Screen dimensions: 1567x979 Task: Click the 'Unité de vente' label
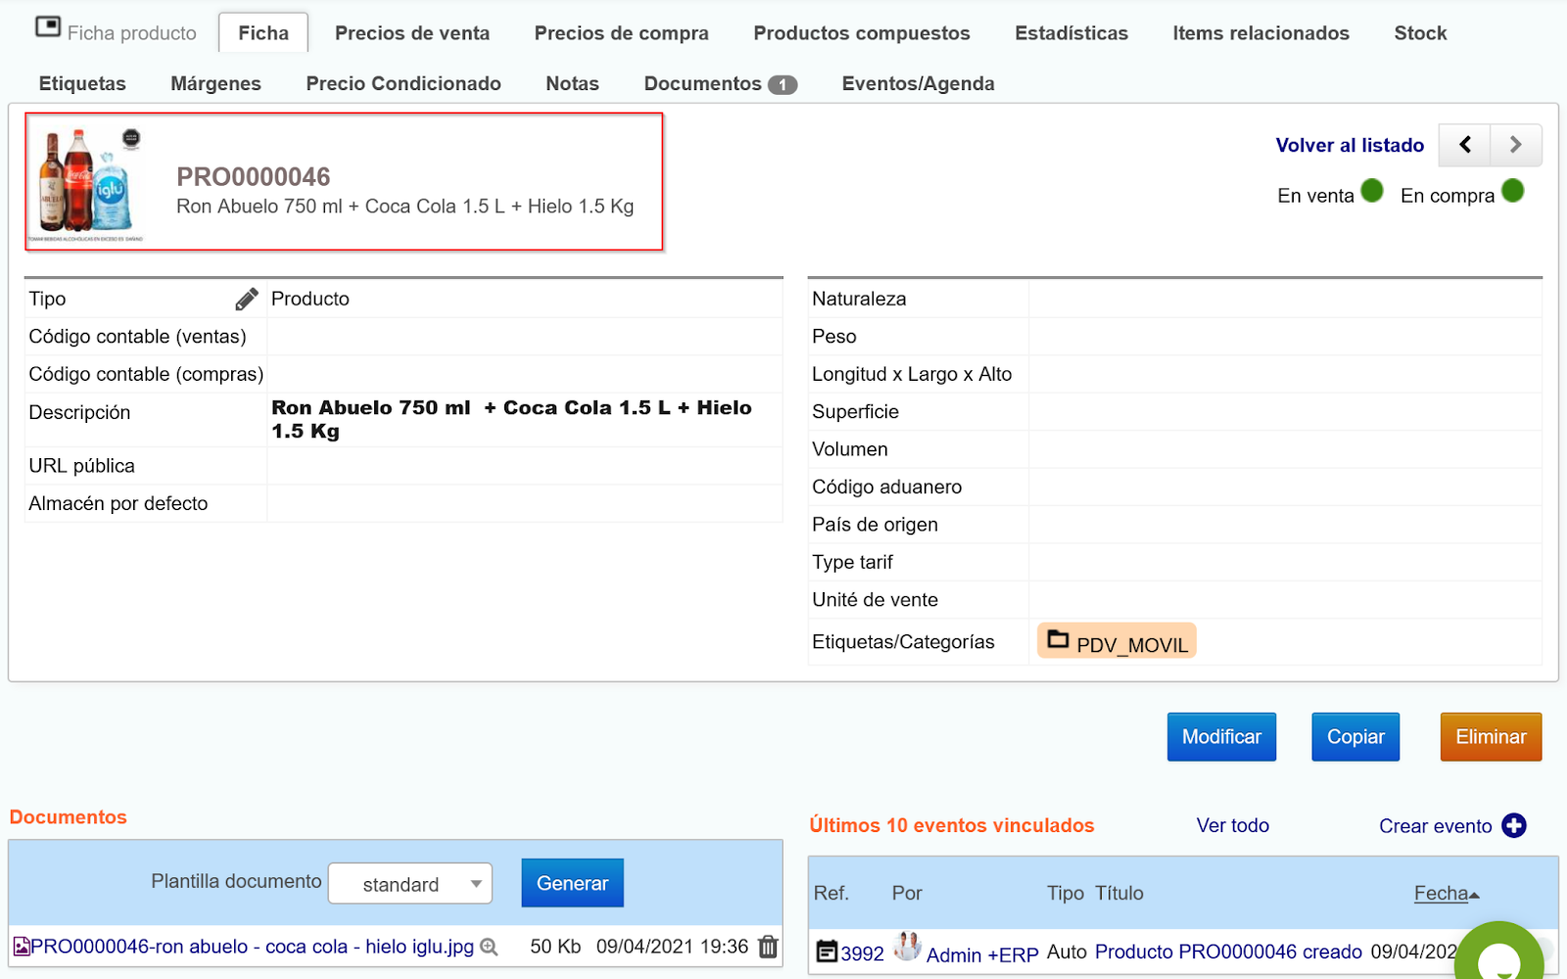point(875,600)
